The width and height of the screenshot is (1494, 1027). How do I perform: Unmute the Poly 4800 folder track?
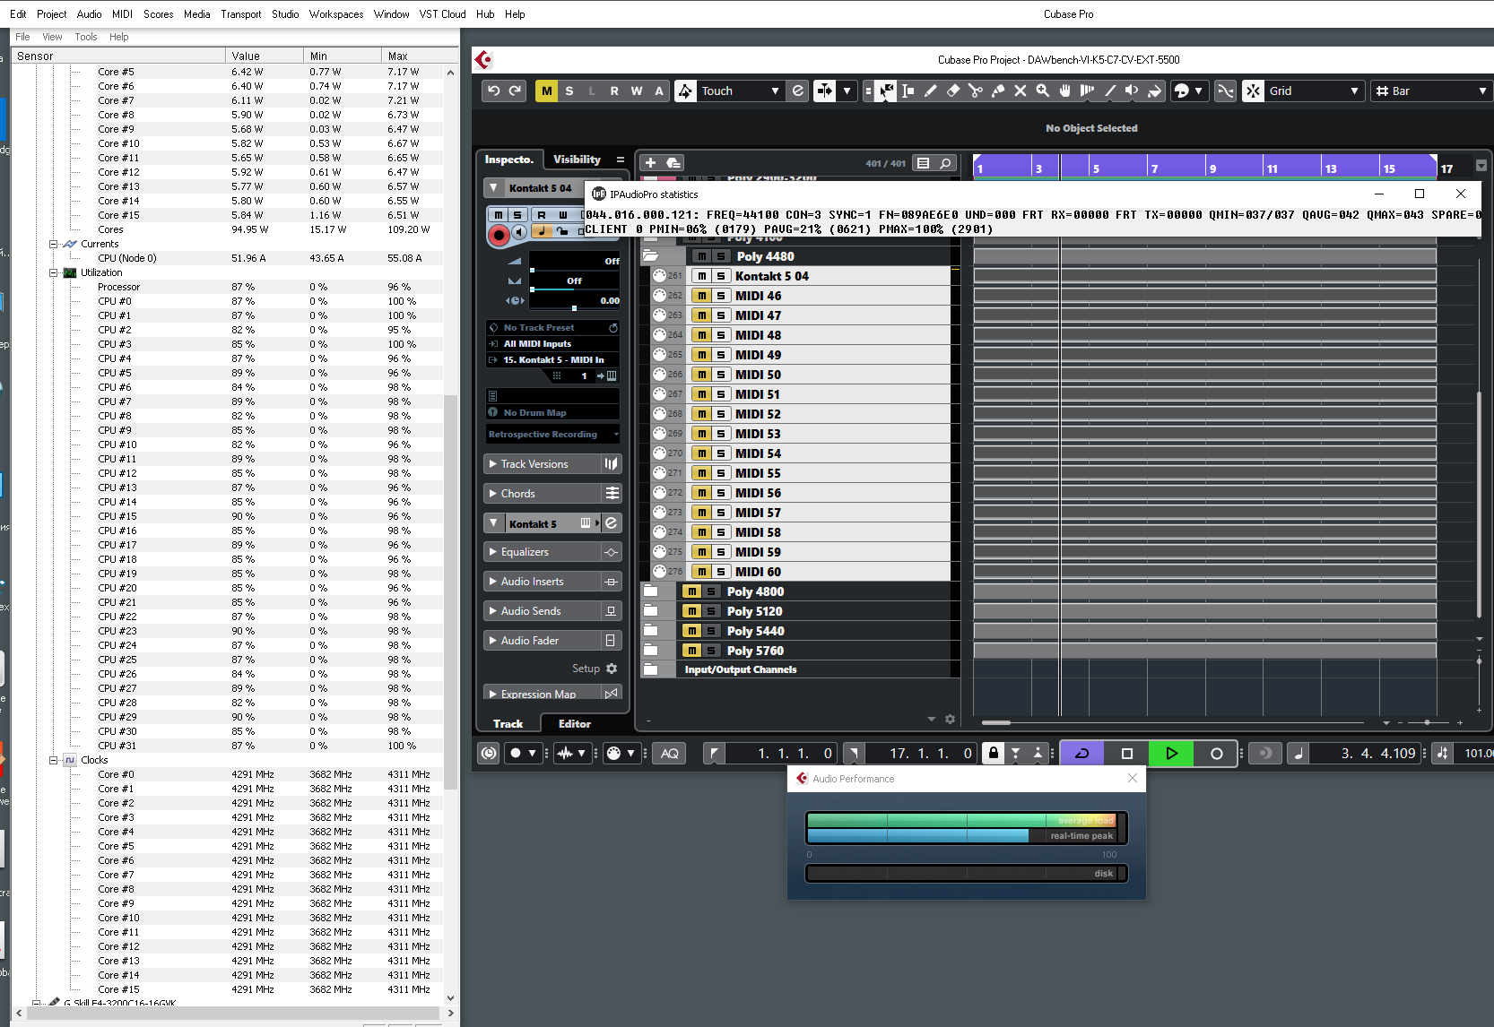tap(691, 591)
